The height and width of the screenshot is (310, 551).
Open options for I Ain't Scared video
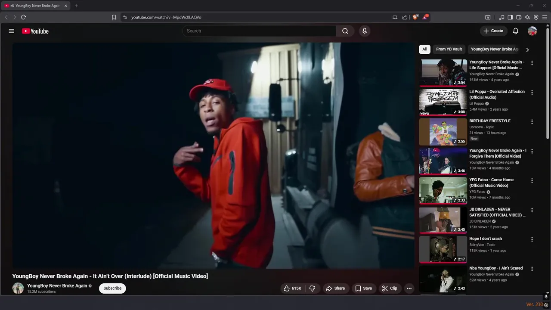[x=532, y=269]
